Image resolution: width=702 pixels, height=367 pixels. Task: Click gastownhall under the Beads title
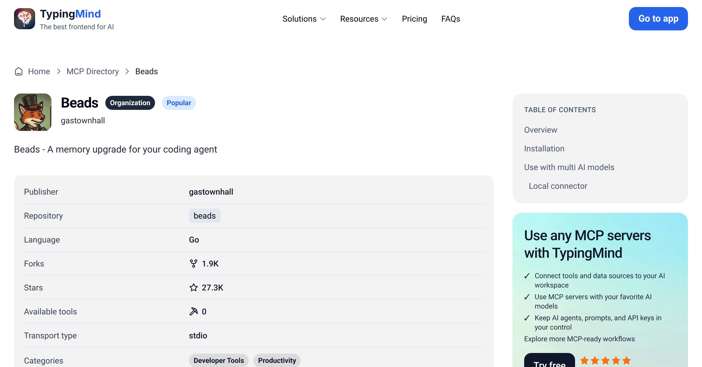pos(83,121)
